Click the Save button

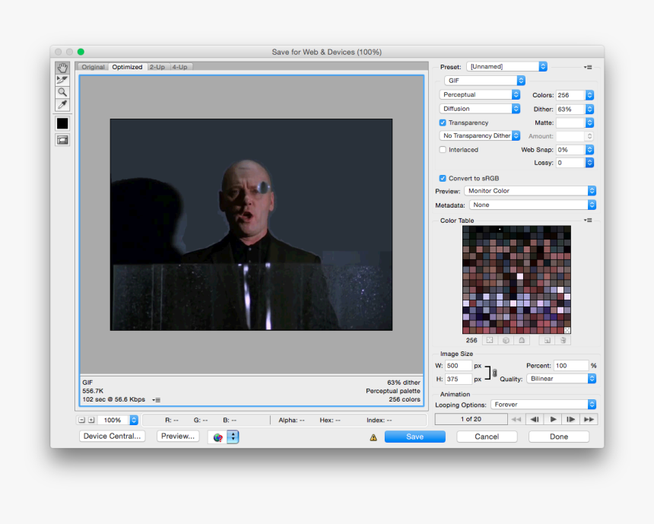click(415, 437)
